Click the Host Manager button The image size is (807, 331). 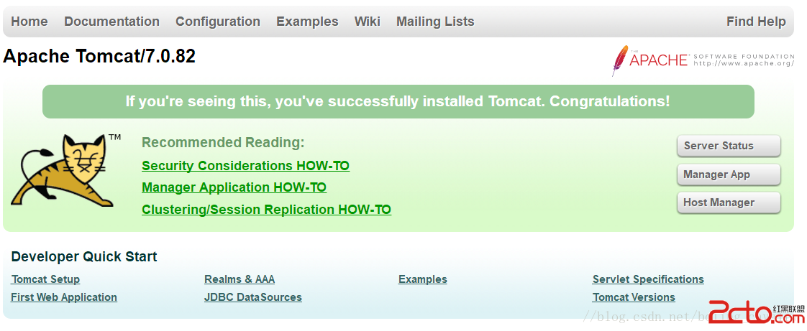pyautogui.click(x=728, y=202)
